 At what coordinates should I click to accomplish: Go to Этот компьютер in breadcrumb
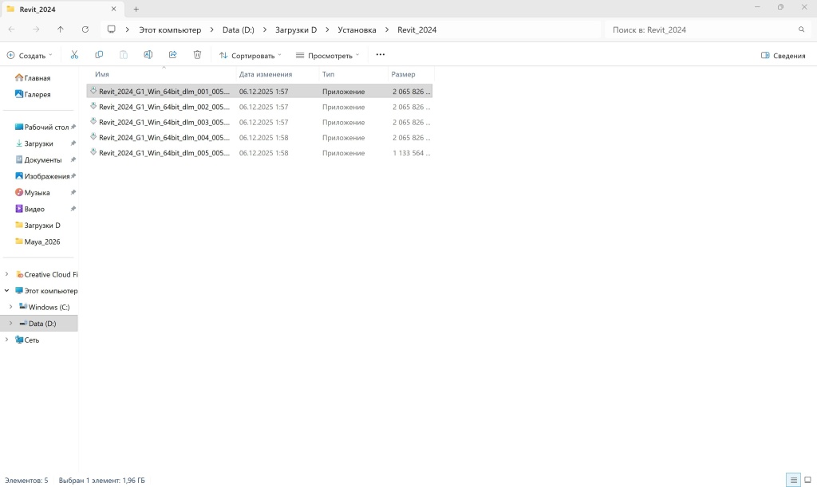[170, 29]
